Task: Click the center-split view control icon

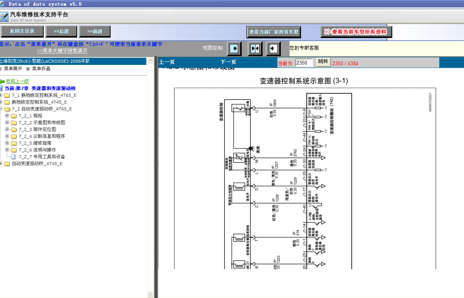Action: pyautogui.click(x=255, y=49)
